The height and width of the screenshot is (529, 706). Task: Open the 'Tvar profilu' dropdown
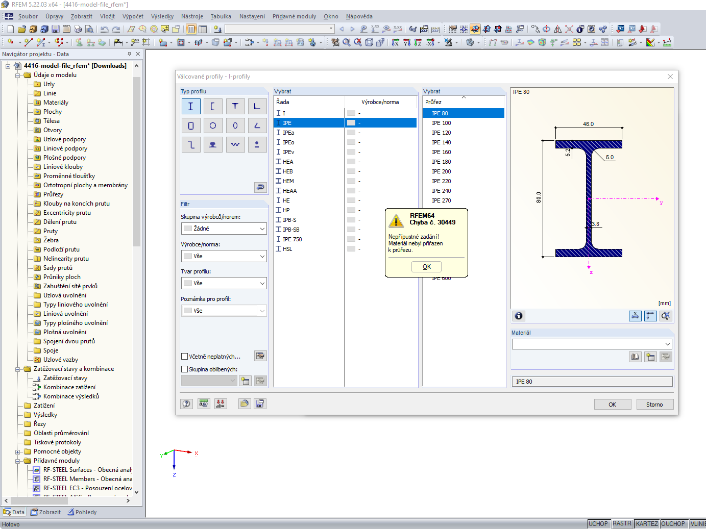pos(224,283)
